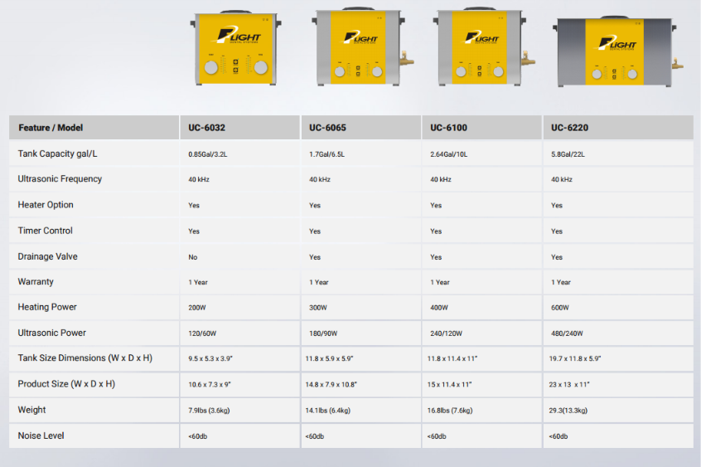Click the '<60db' noise level for UC-6100
This screenshot has height=467, width=701.
click(x=437, y=436)
